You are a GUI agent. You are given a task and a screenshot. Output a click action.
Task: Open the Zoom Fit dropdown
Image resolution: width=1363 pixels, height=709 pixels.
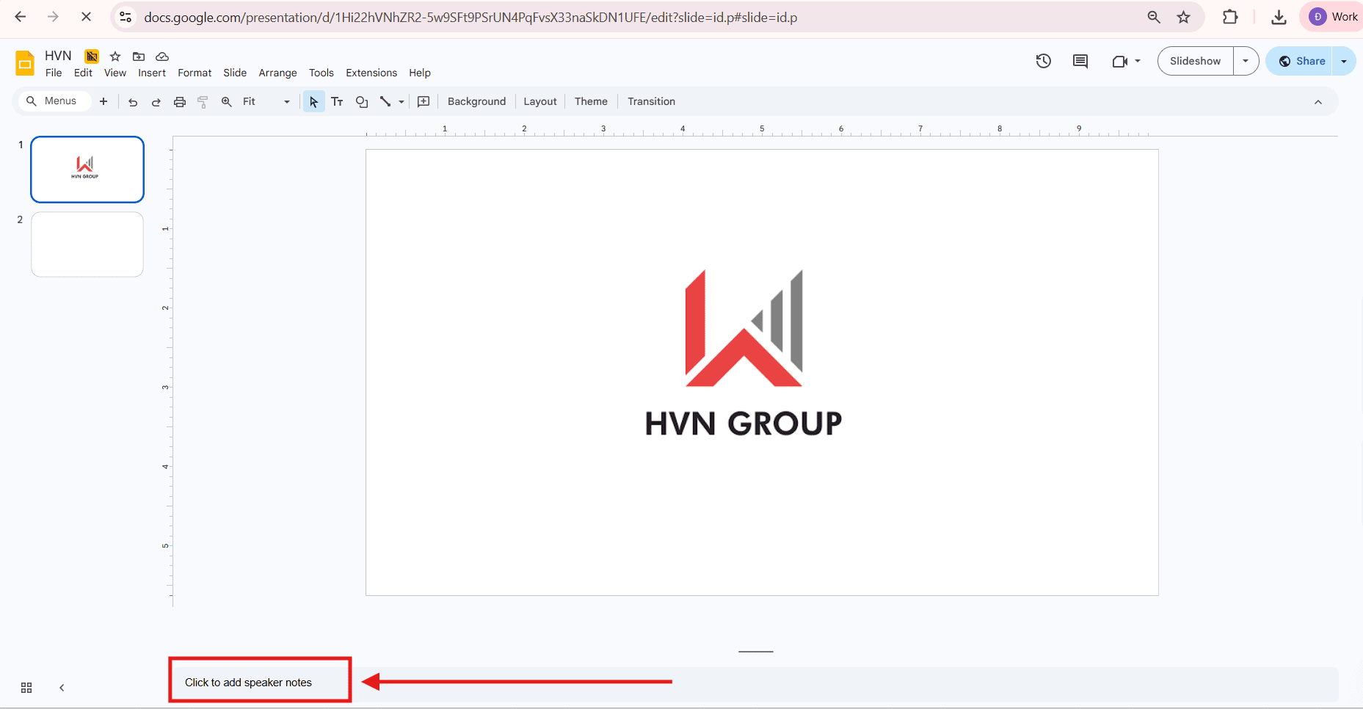[x=286, y=101]
